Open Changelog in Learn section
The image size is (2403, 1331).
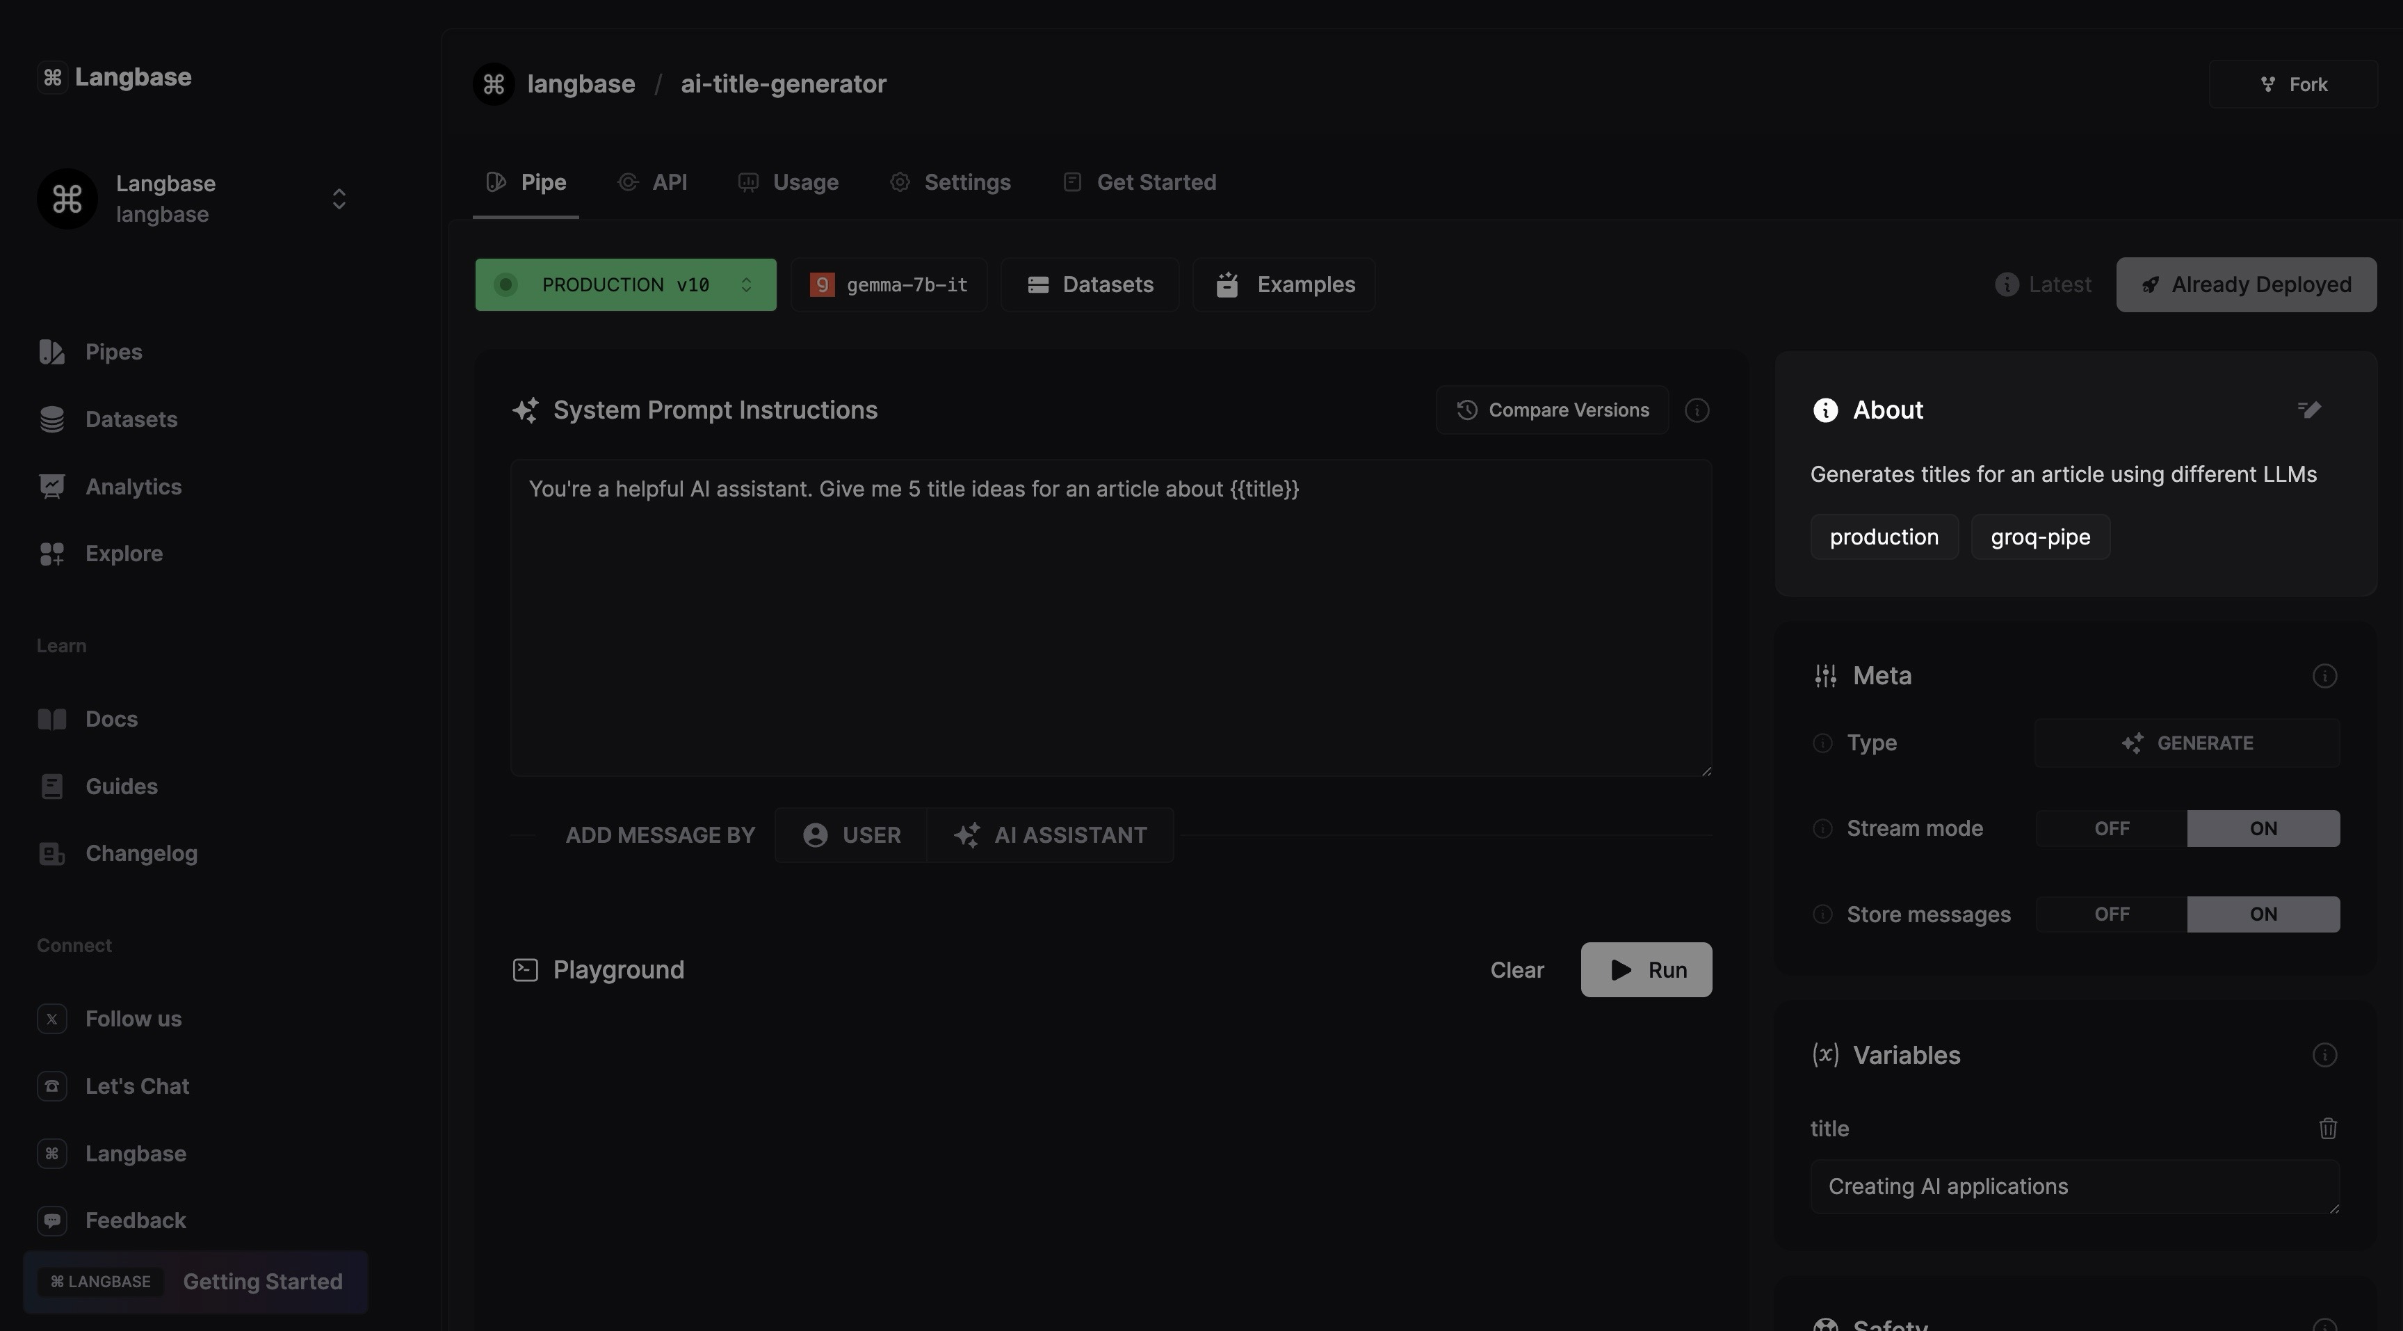pos(141,853)
